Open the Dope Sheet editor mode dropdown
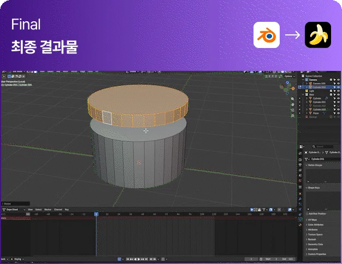Viewport: 342px width, 264px height. click(x=14, y=209)
